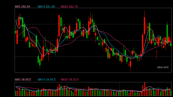
Task: Click the tallest red volume bar
Action: tap(145, 89)
